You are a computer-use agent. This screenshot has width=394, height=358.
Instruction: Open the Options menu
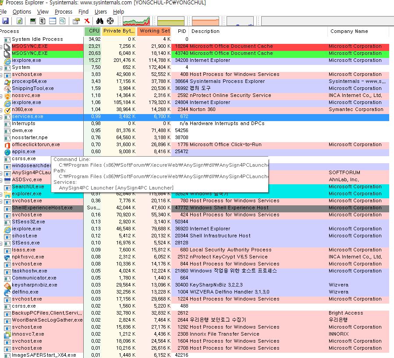tap(22, 12)
